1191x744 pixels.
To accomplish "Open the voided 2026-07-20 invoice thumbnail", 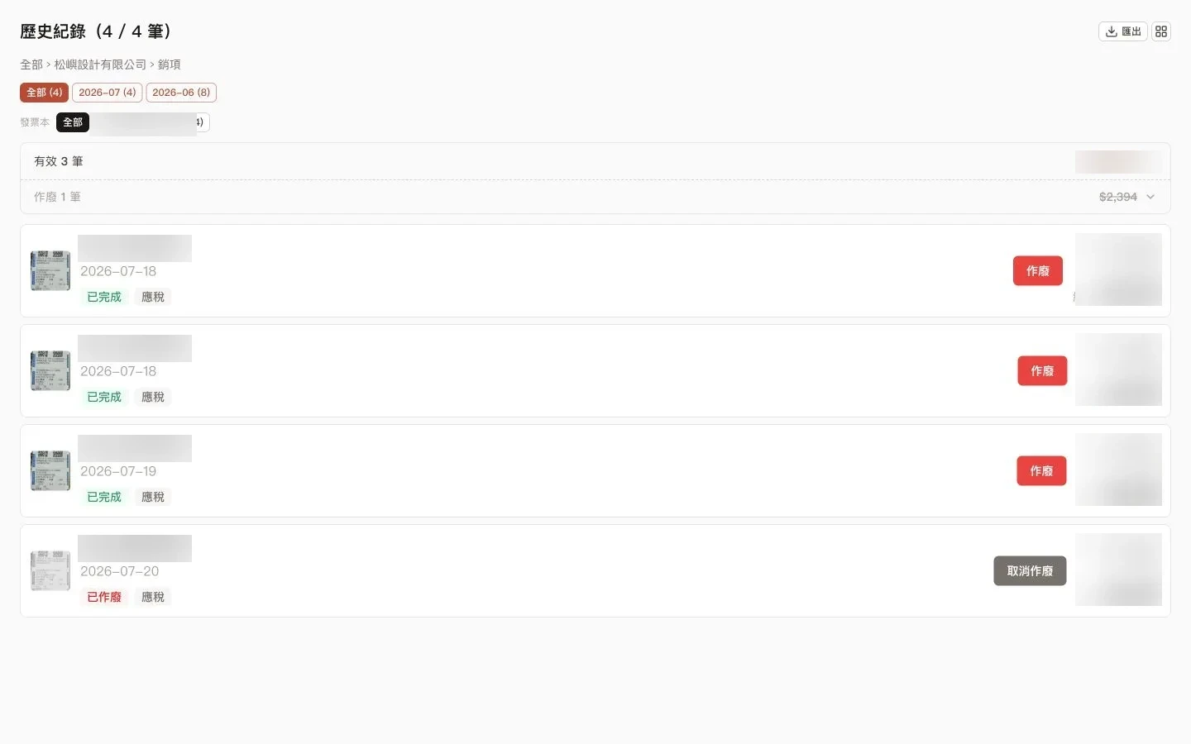I will (x=50, y=570).
